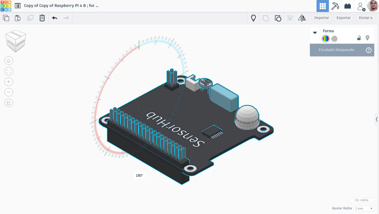The height and width of the screenshot is (214, 379).
Task: Fit all objects in view
Action: (x=9, y=71)
